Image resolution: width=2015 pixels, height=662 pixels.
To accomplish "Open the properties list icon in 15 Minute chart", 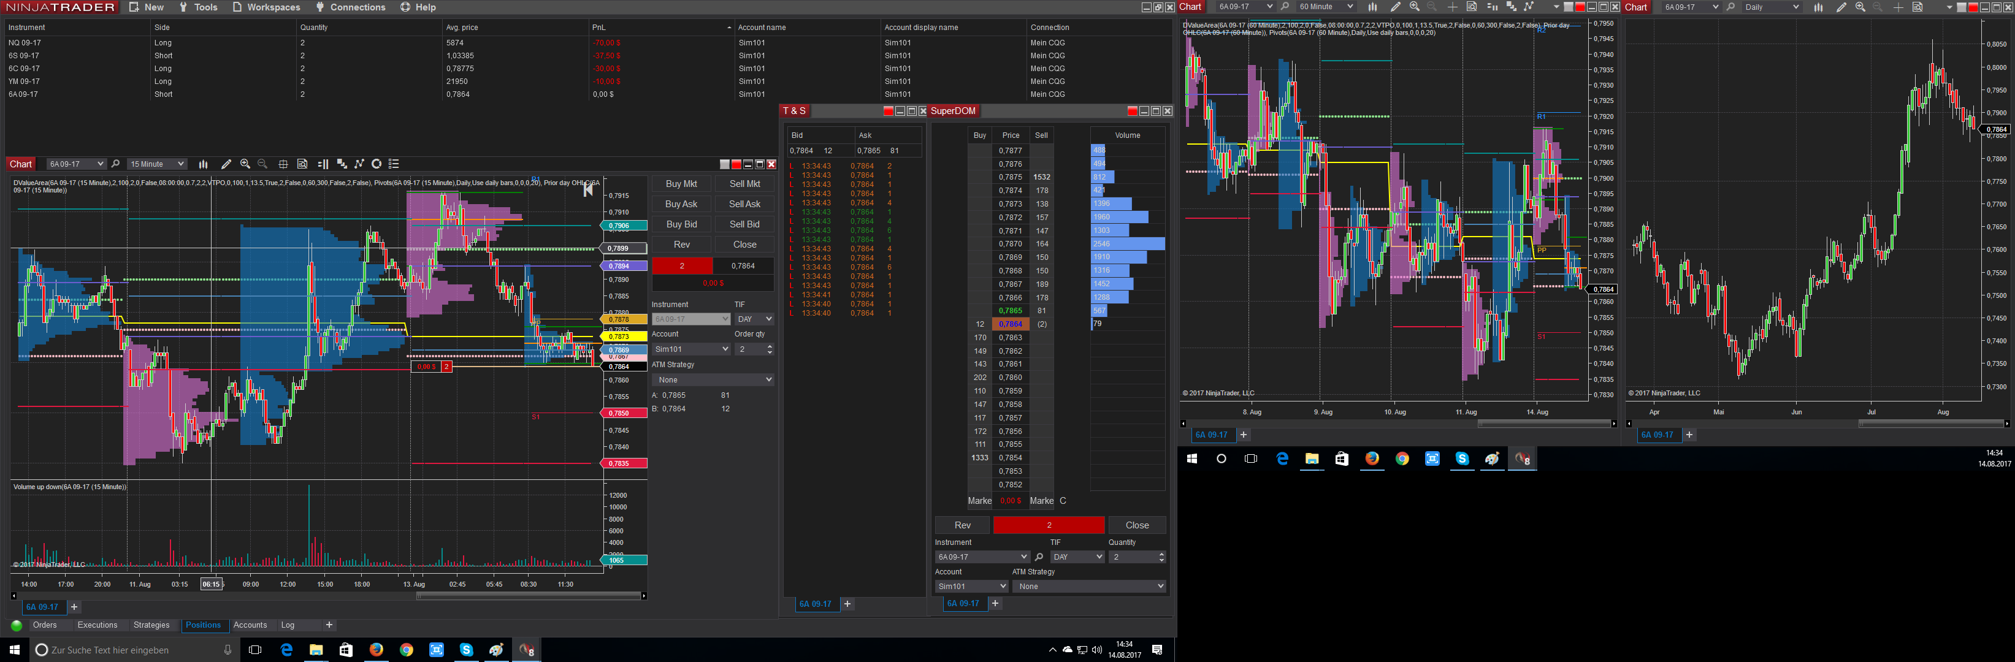I will pos(394,164).
